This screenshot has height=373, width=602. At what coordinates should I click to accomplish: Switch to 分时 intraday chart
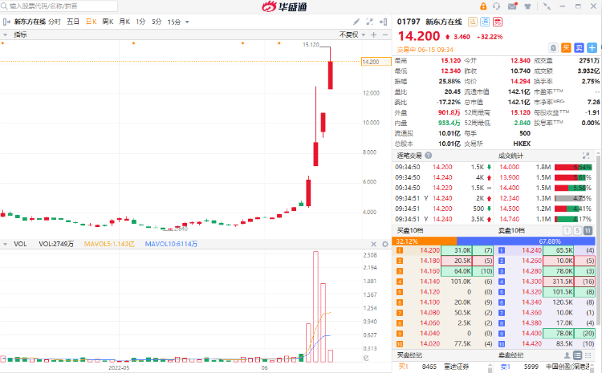pyautogui.click(x=55, y=22)
